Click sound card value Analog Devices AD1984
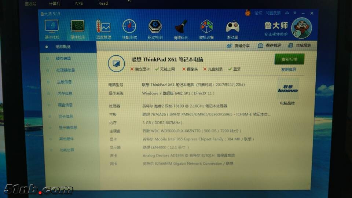The width and height of the screenshot is (352, 198). click(188, 155)
